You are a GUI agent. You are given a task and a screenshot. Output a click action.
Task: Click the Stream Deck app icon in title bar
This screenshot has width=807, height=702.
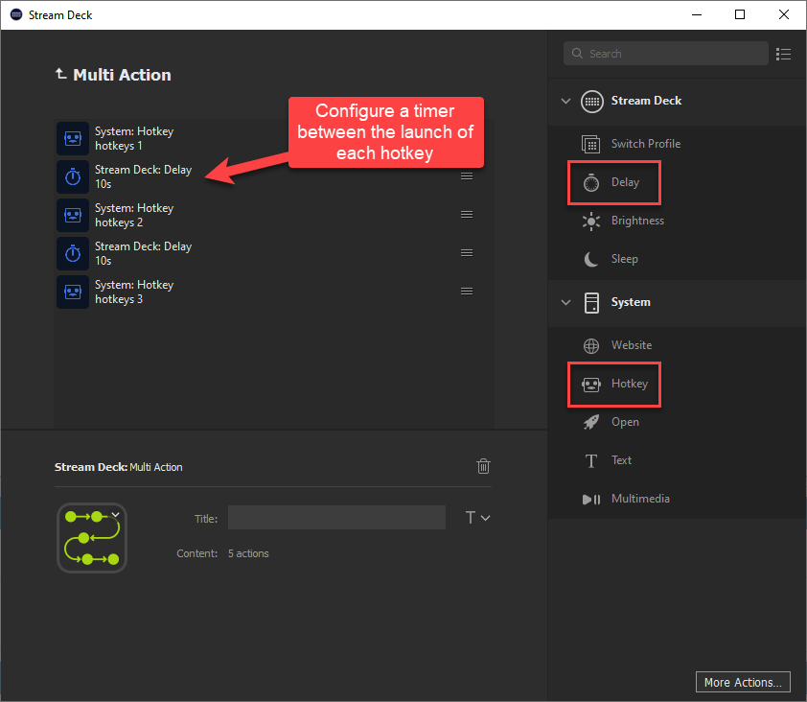point(16,14)
